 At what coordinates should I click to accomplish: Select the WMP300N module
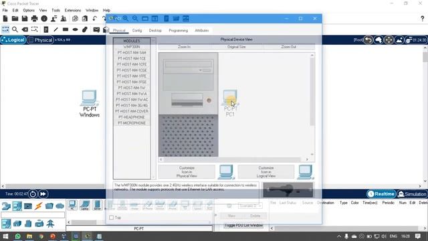(x=132, y=47)
